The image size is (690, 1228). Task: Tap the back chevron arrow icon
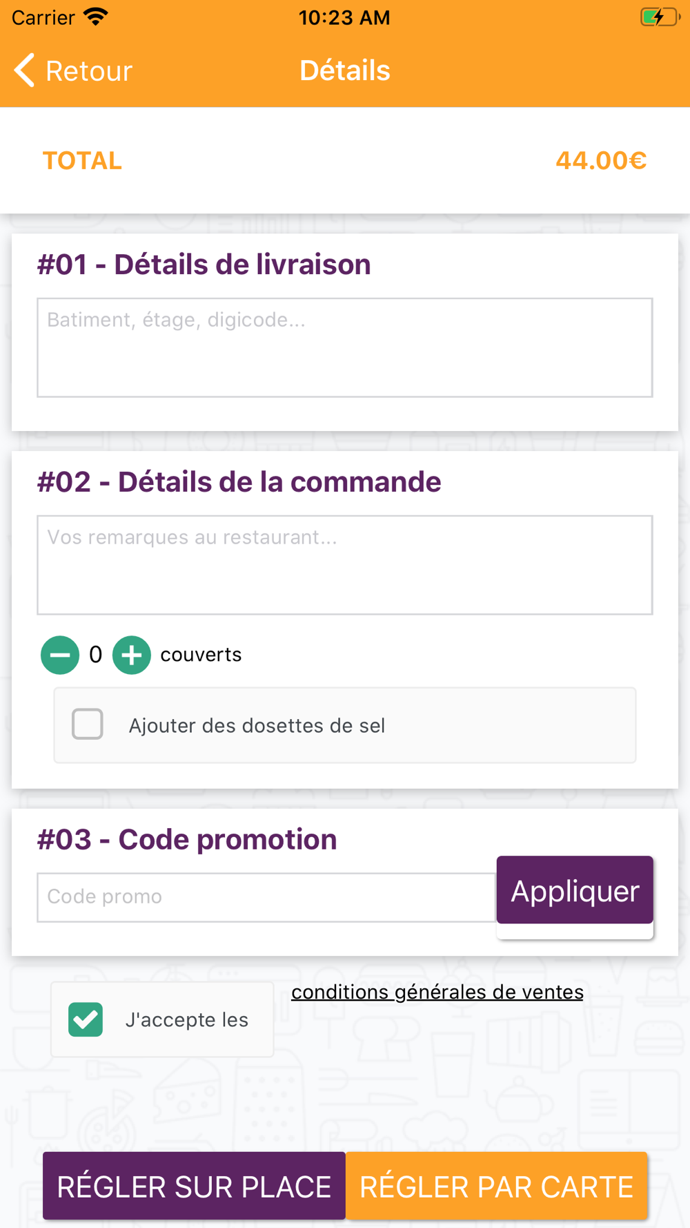tap(24, 70)
